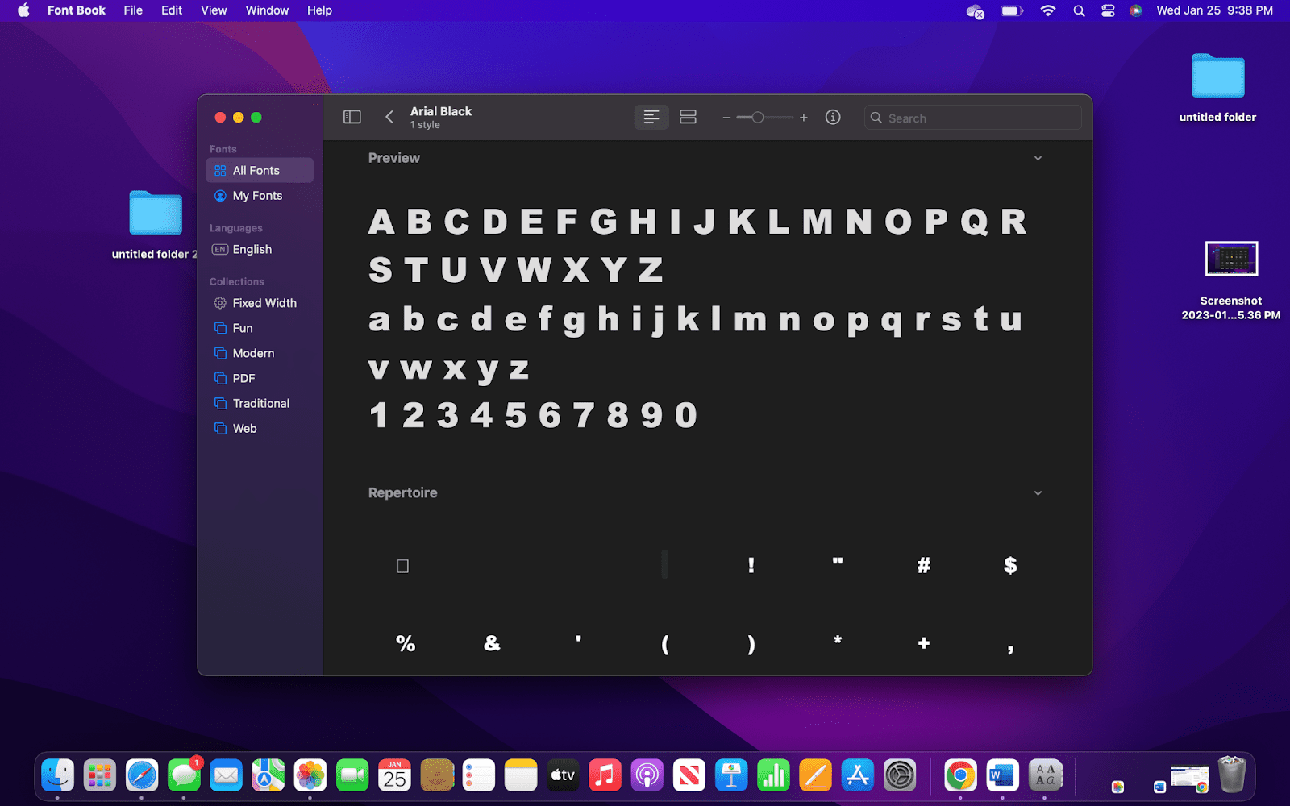Open Control Center in the menu bar
1290x806 pixels.
[x=1108, y=10]
